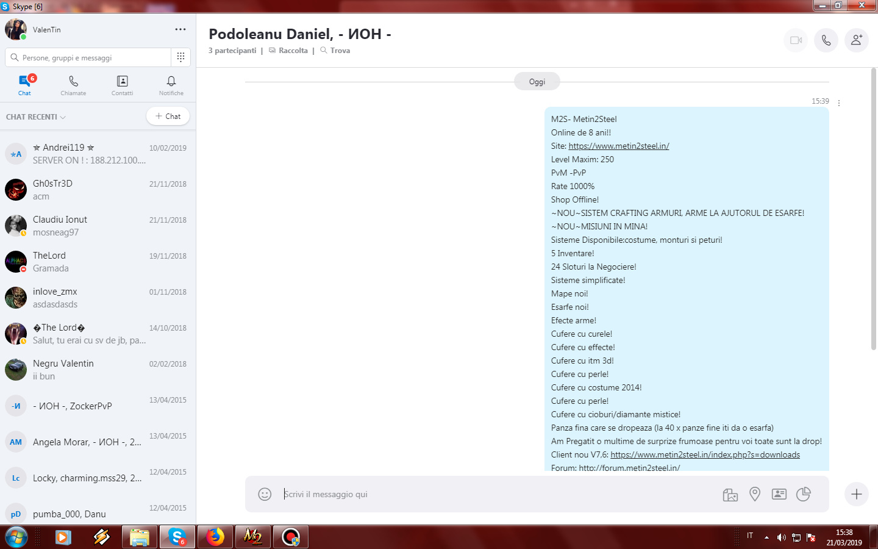Open the emoji picker

tap(265, 494)
